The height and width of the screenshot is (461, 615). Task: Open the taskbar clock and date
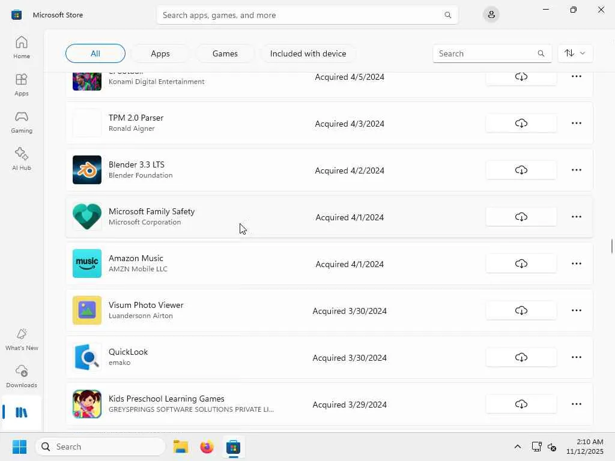pos(584,447)
